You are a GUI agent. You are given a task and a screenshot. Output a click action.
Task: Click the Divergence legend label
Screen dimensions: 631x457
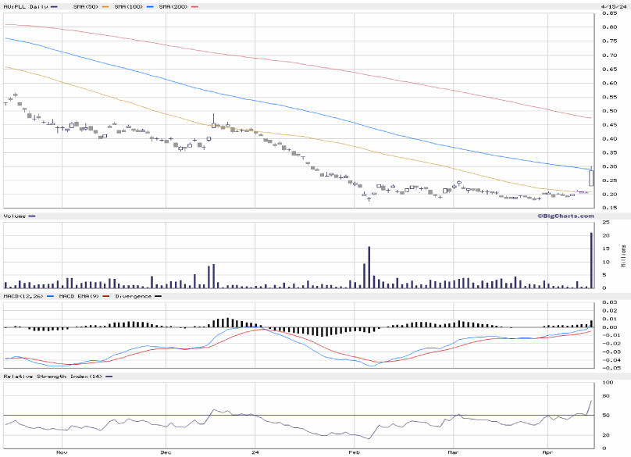(x=133, y=296)
